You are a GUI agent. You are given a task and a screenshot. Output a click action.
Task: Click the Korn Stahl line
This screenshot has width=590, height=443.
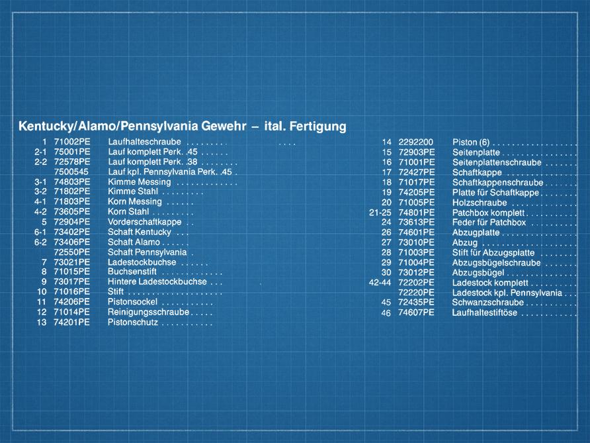129,212
